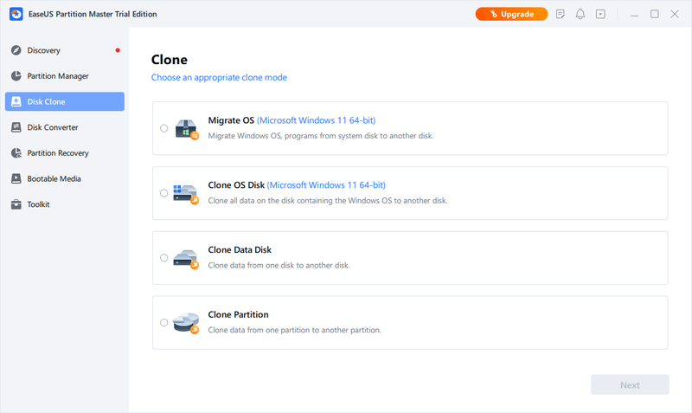Click the Partition Recovery sidebar icon
Viewport: 692px width, 413px height.
16,153
